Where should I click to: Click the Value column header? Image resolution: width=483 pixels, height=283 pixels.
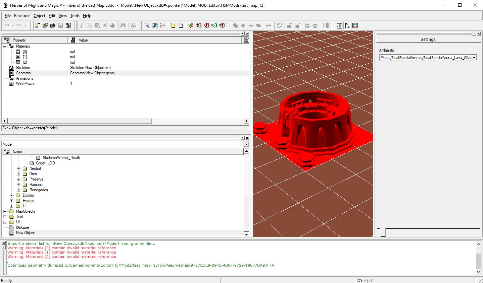click(155, 40)
